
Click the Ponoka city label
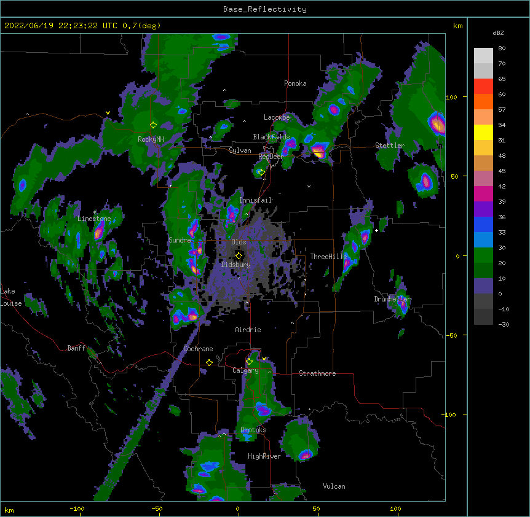(x=295, y=84)
